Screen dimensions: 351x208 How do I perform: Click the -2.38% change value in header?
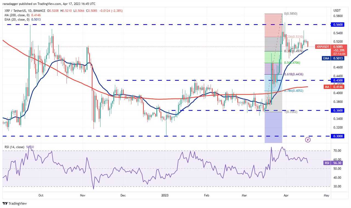coord(117,11)
